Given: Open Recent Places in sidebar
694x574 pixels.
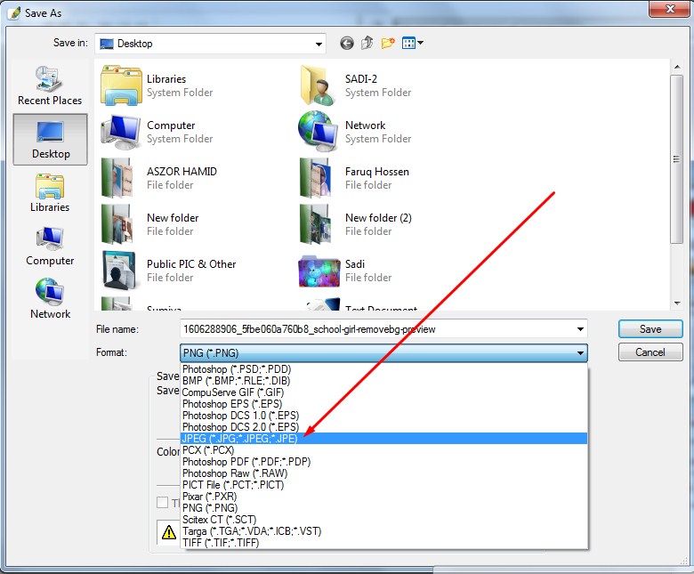Looking at the screenshot, I should pyautogui.click(x=50, y=85).
